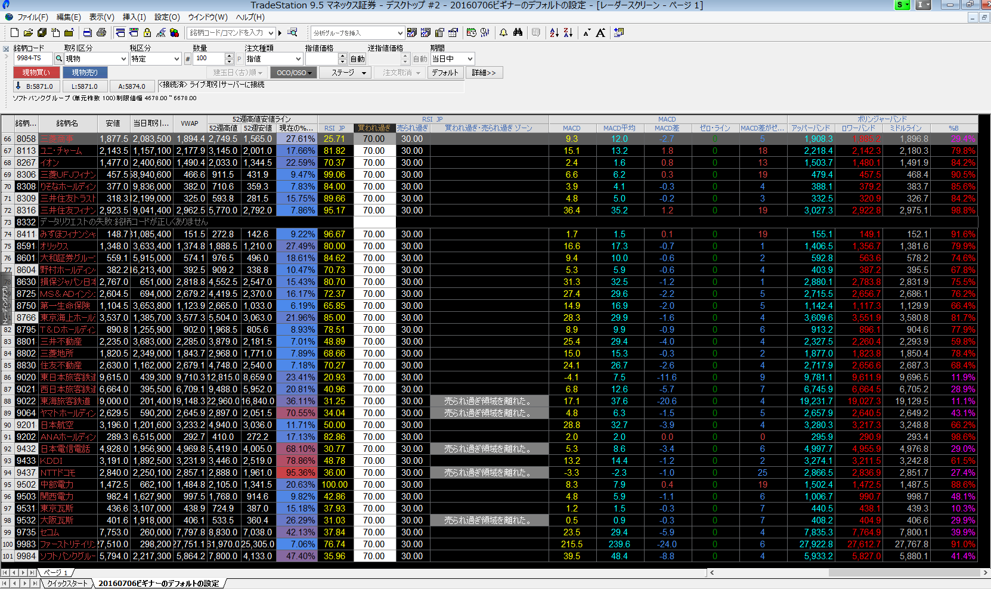Click the green S status indicator in title bar

pos(903,5)
